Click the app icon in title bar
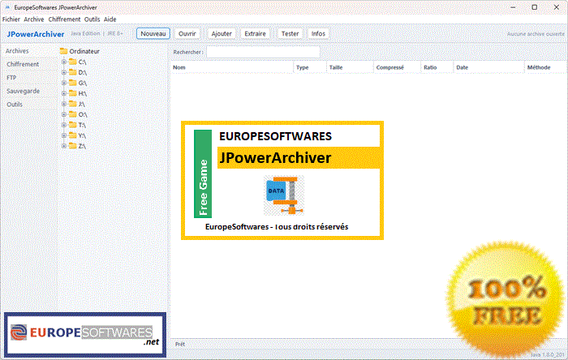The image size is (568, 360). (6, 7)
